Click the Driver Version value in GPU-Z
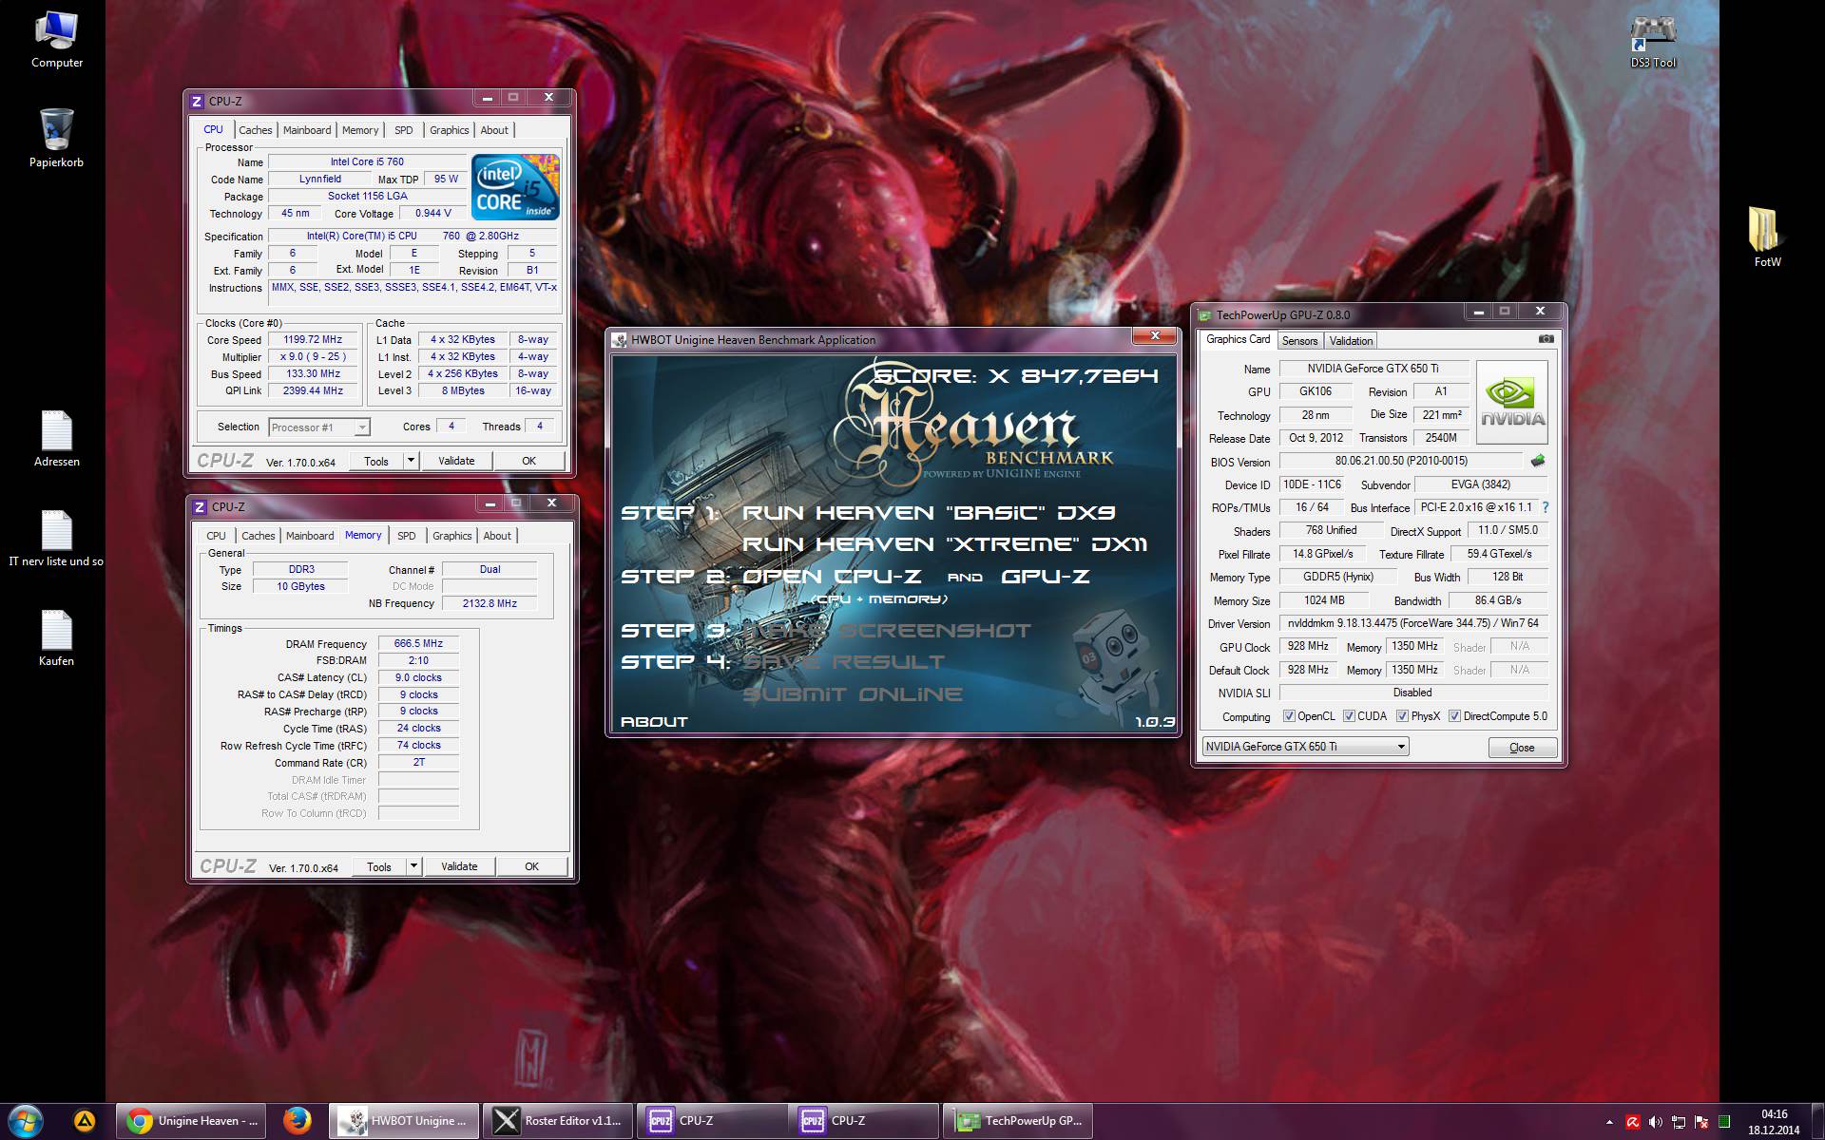Screen dimensions: 1825x1140 click(x=1413, y=623)
